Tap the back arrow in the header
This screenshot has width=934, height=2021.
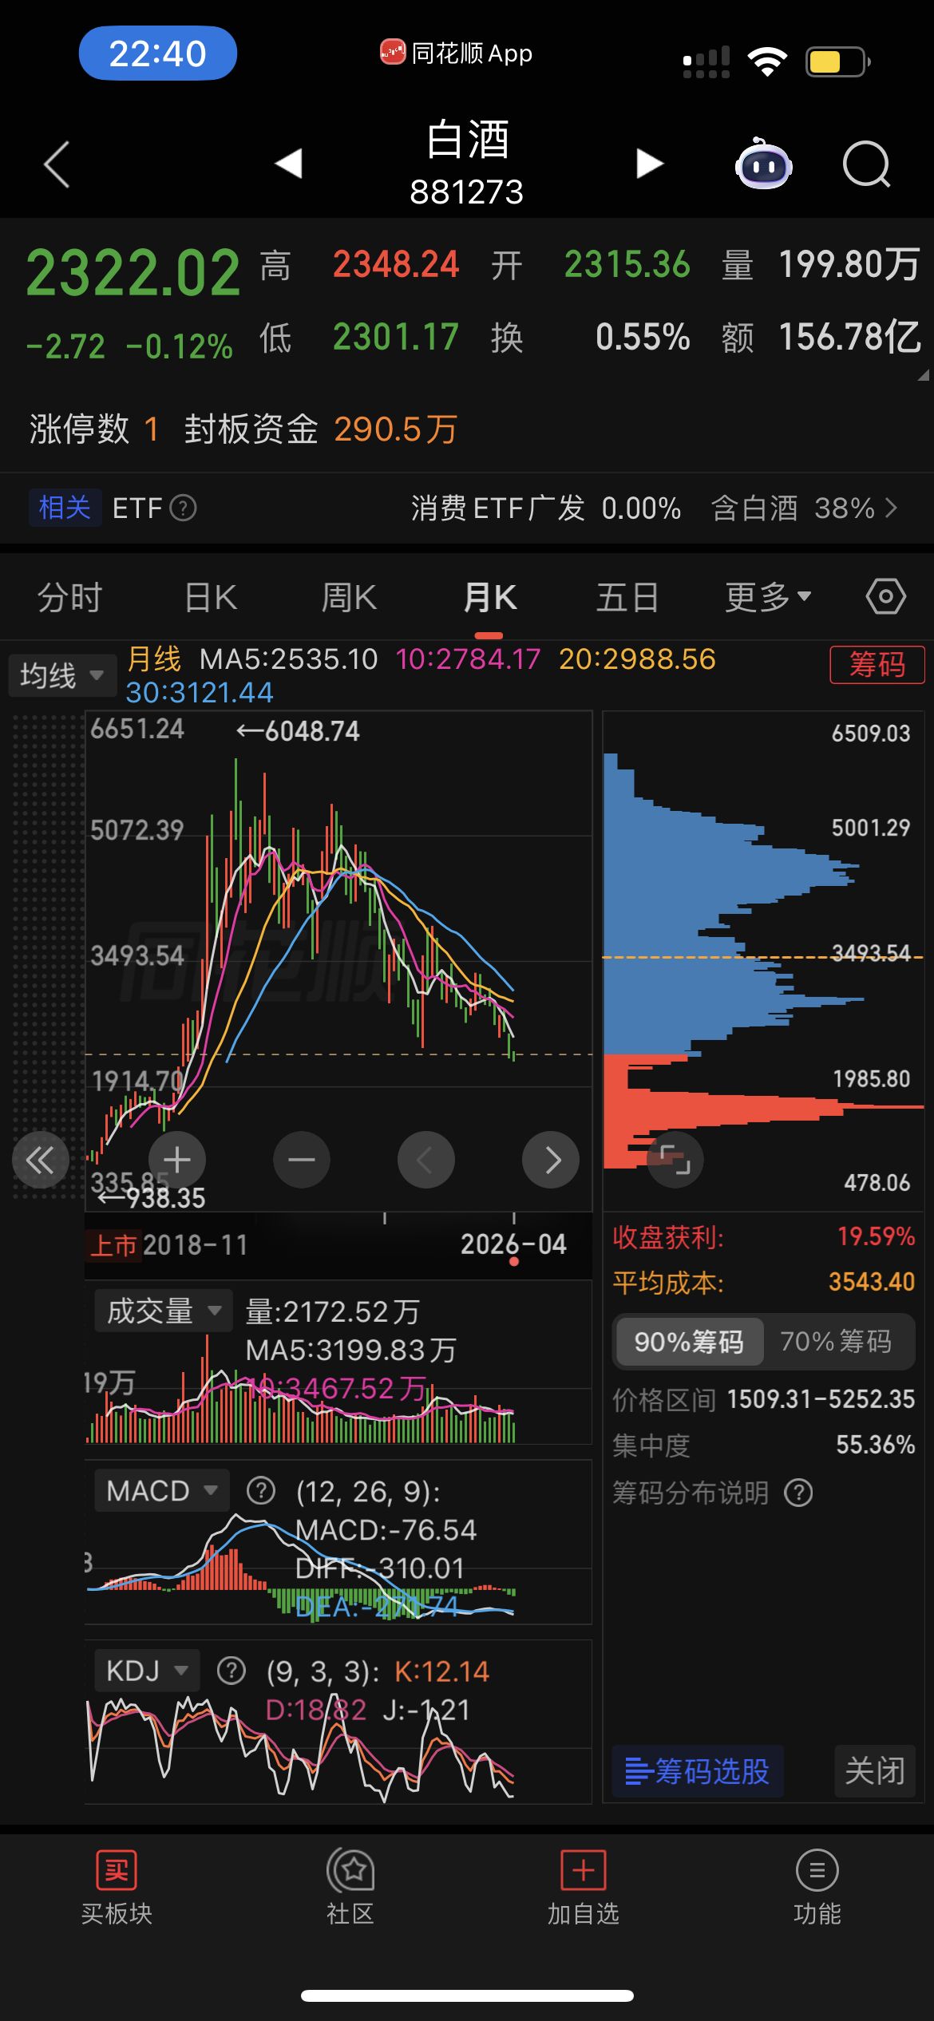pyautogui.click(x=57, y=165)
